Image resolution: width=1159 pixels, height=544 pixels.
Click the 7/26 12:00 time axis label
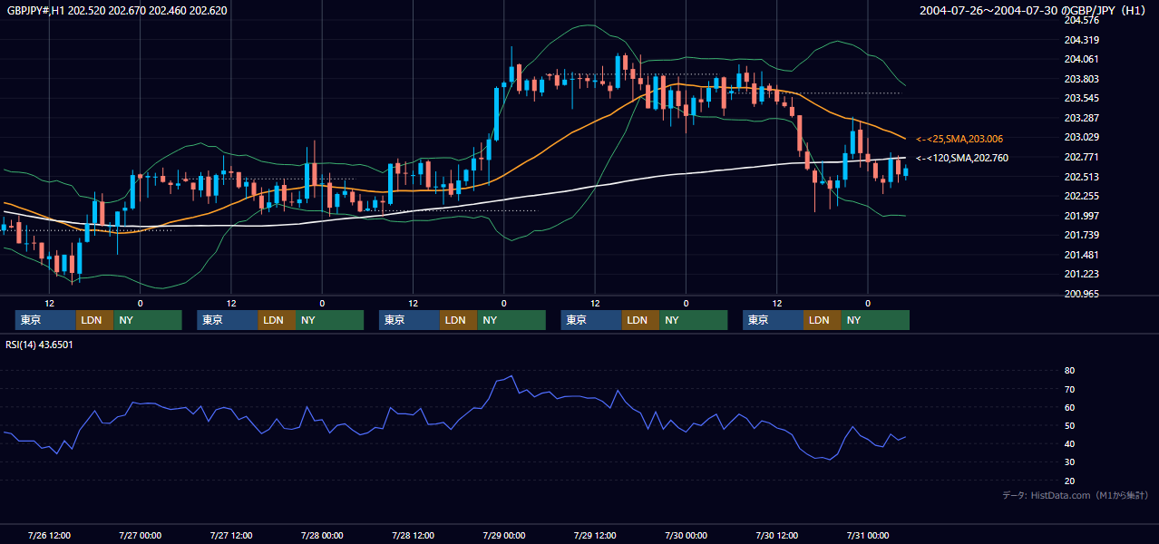(50, 535)
